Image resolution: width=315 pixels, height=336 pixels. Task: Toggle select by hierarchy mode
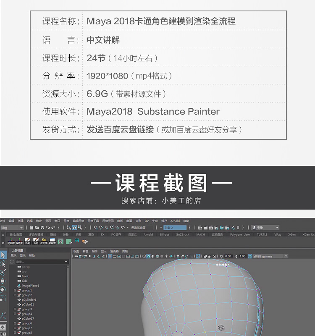[69, 228]
